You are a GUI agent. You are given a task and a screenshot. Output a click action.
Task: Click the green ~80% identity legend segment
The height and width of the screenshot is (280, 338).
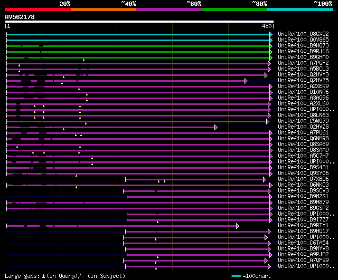pos(234,9)
